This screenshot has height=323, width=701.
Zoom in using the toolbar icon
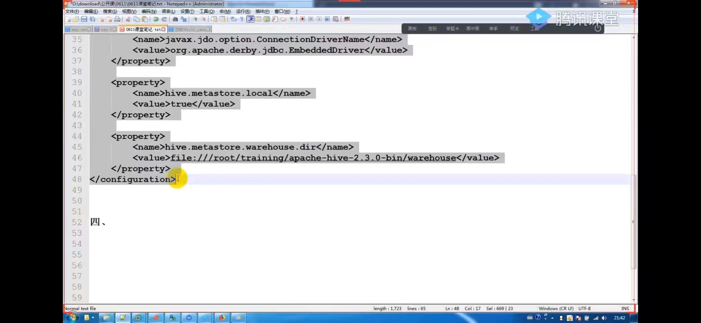click(x=195, y=19)
